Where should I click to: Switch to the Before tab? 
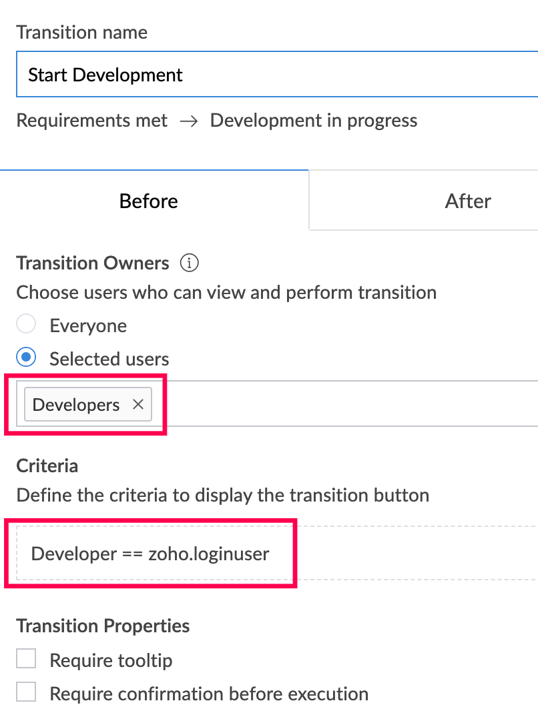(x=148, y=201)
